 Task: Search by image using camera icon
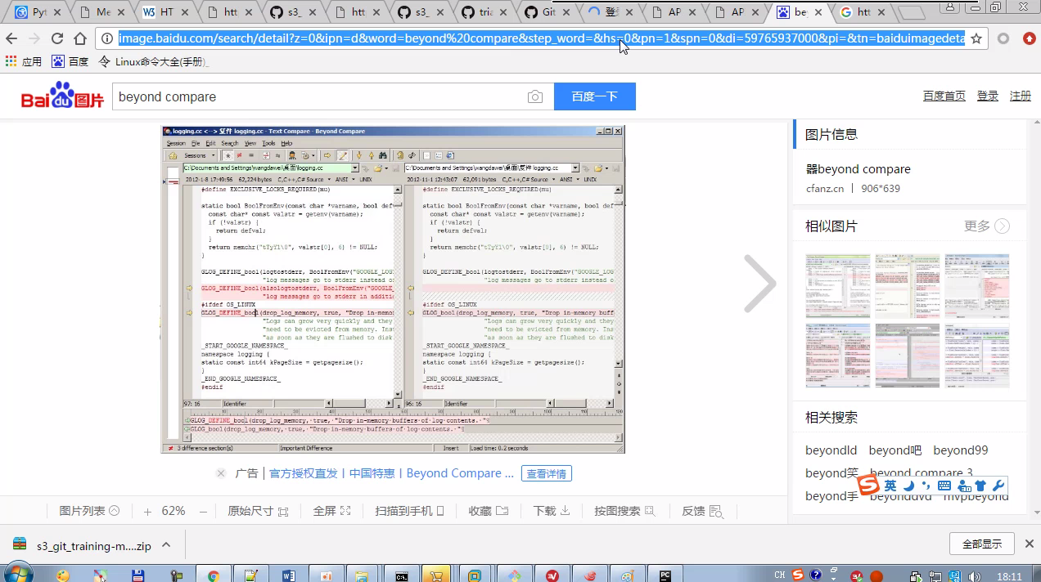tap(535, 96)
